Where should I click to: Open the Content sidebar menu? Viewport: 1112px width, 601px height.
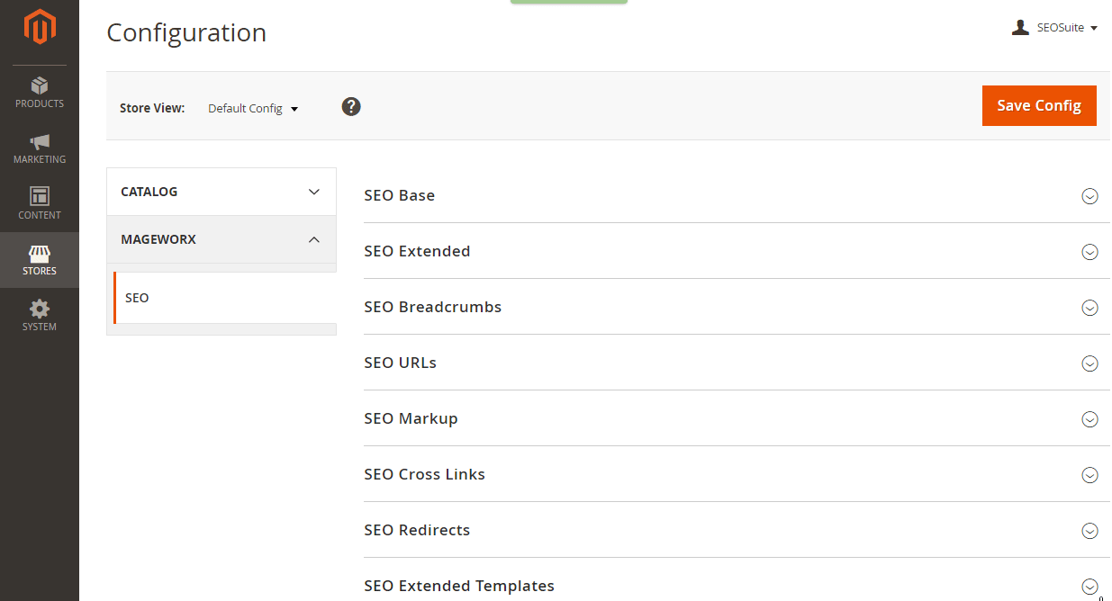tap(40, 204)
